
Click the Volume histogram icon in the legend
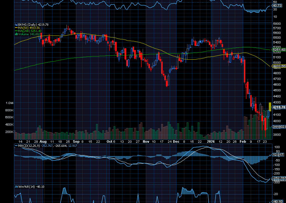[x=16, y=34]
